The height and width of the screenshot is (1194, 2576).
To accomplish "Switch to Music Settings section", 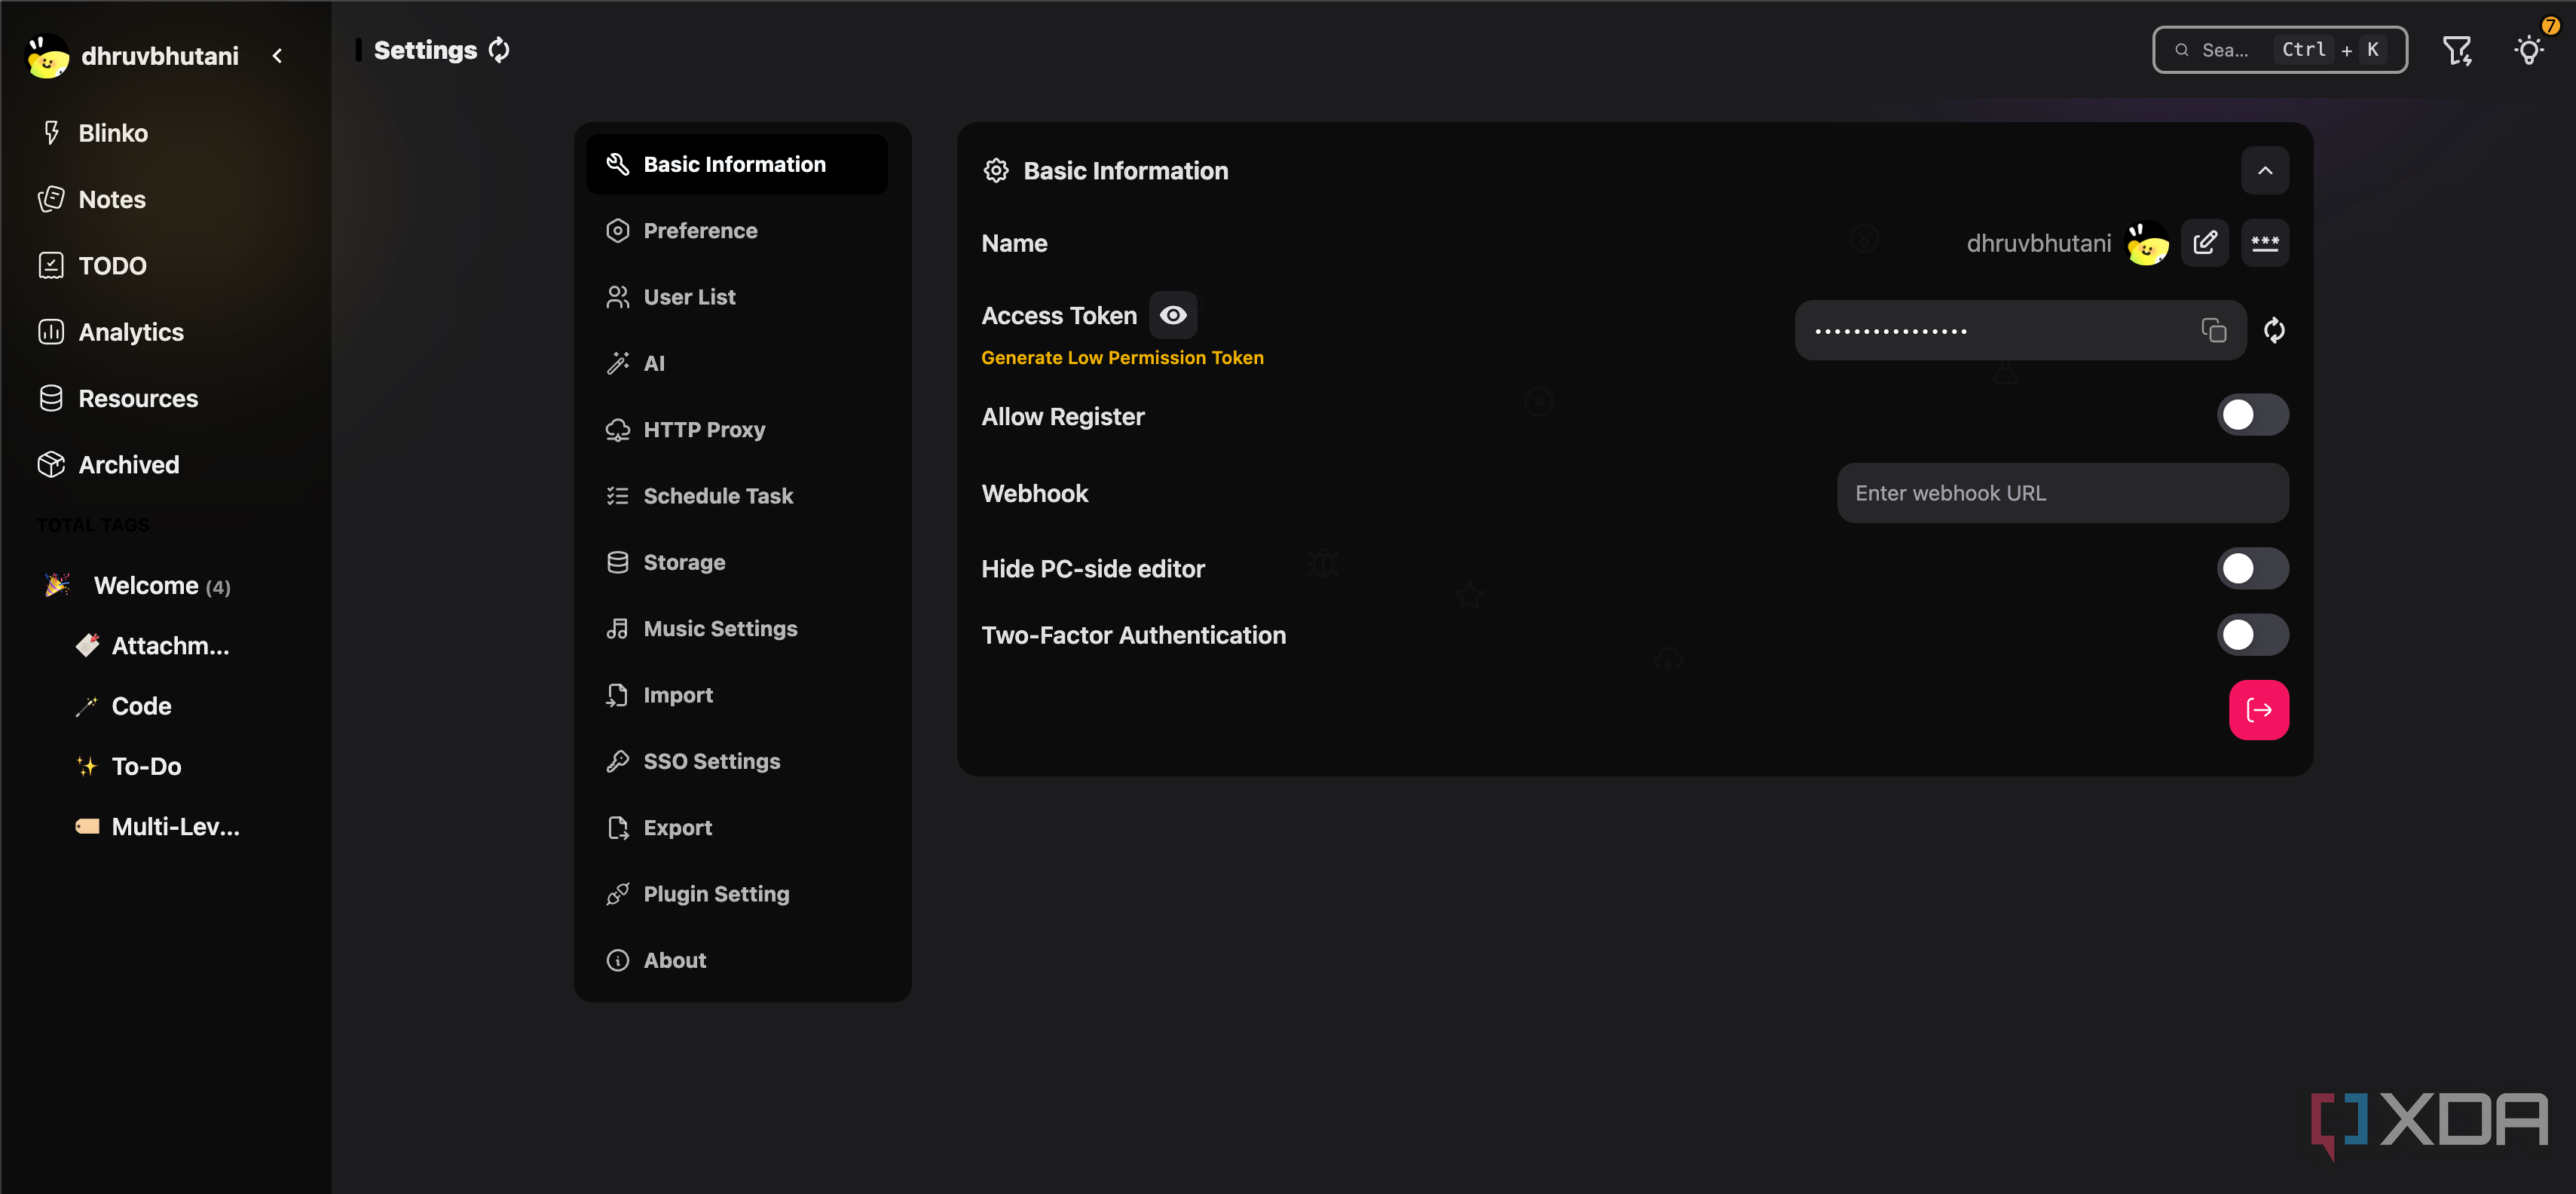I will pos(720,629).
